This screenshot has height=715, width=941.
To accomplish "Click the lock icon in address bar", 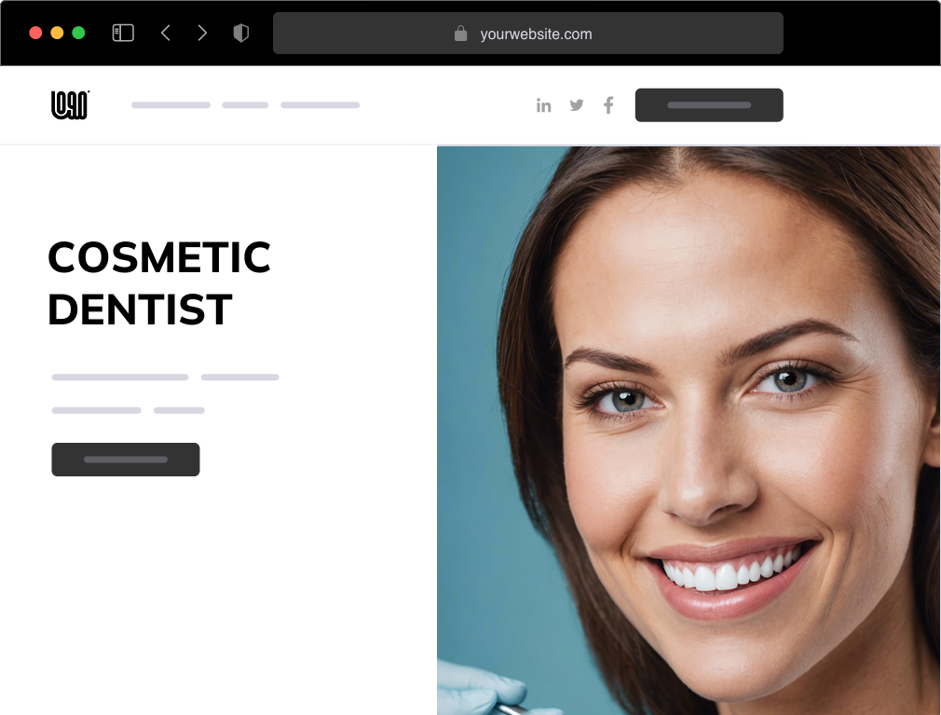I will [460, 34].
